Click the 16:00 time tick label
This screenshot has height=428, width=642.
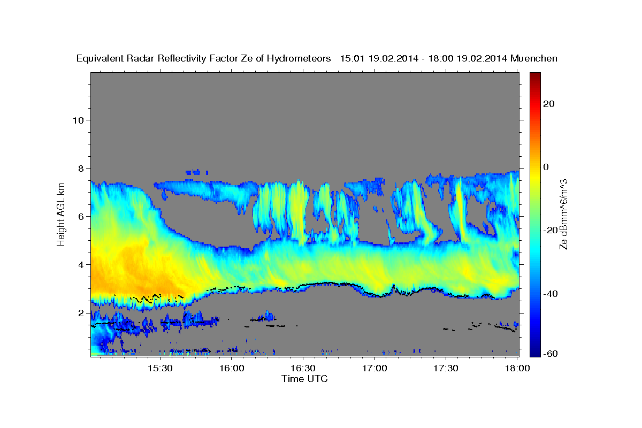click(x=232, y=369)
